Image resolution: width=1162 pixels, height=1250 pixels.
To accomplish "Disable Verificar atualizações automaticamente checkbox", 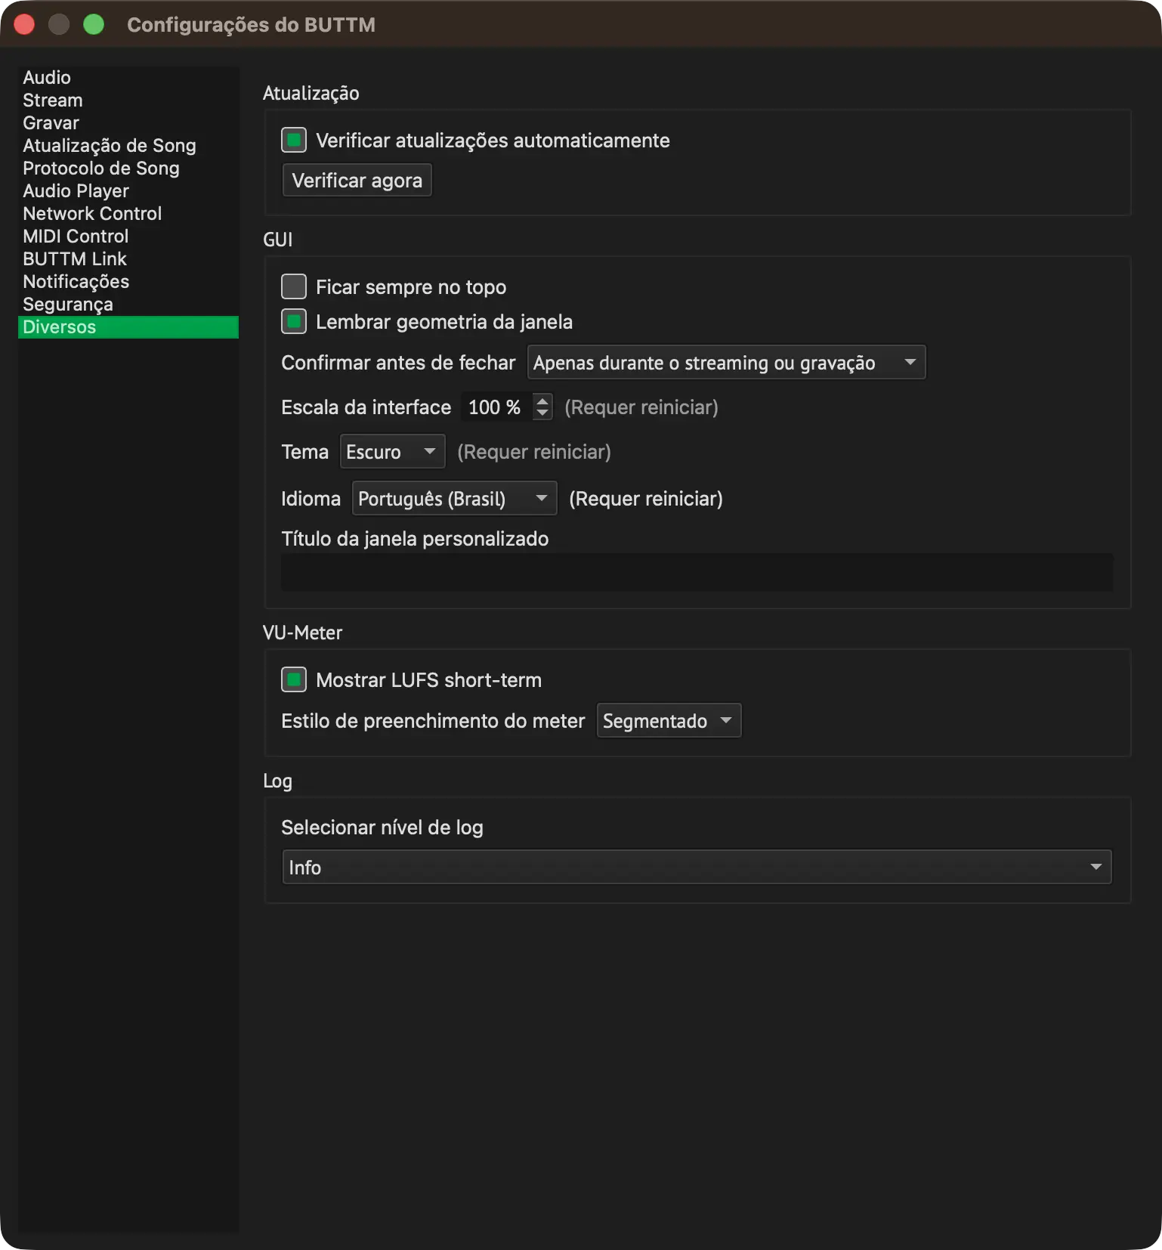I will [294, 141].
